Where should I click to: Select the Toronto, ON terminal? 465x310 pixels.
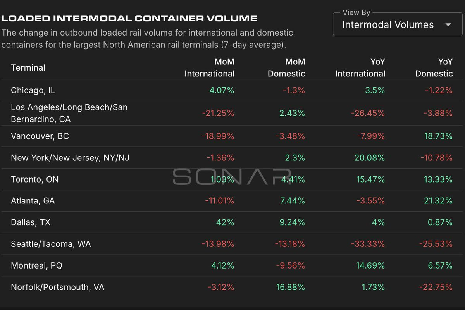35,179
